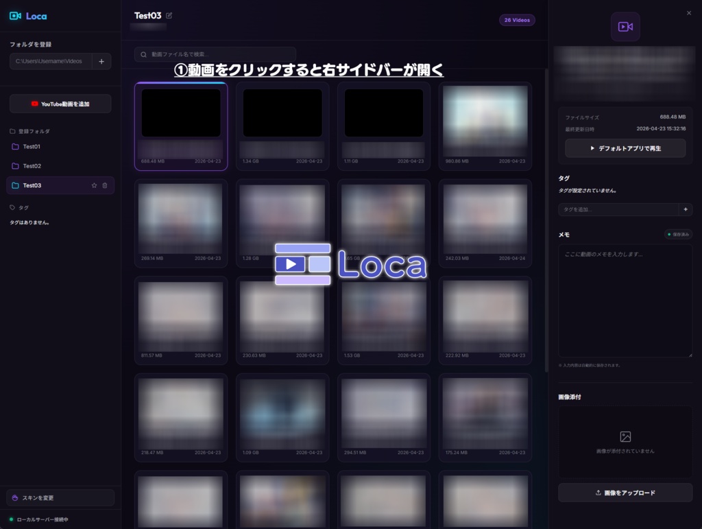Click into the メモ text area

pos(625,301)
